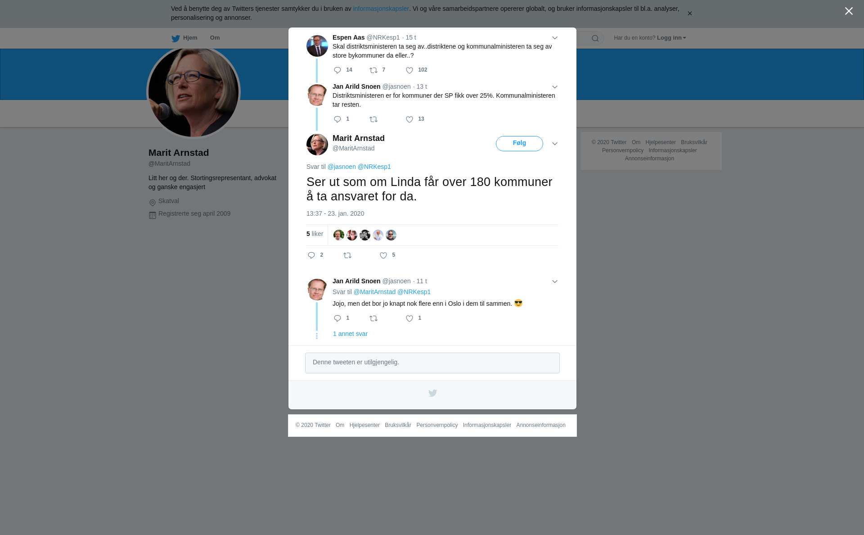Screen dimensions: 864x535
Task: Like Jan Arild Snoen's 11 t reply
Action: click(409, 318)
